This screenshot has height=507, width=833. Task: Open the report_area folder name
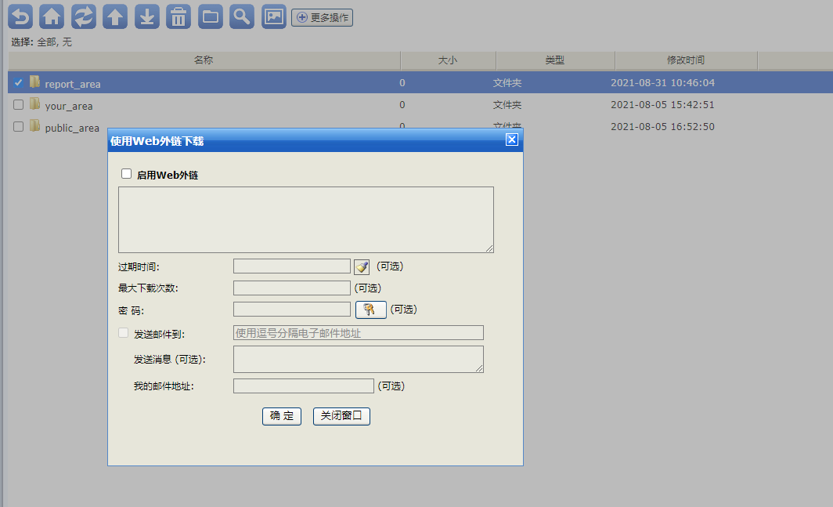click(73, 84)
